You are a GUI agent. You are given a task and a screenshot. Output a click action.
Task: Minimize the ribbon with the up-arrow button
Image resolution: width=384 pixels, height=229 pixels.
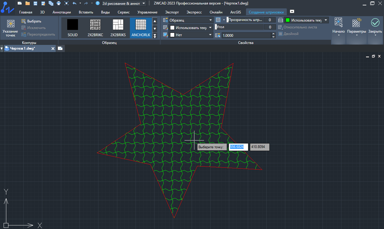tap(292, 11)
